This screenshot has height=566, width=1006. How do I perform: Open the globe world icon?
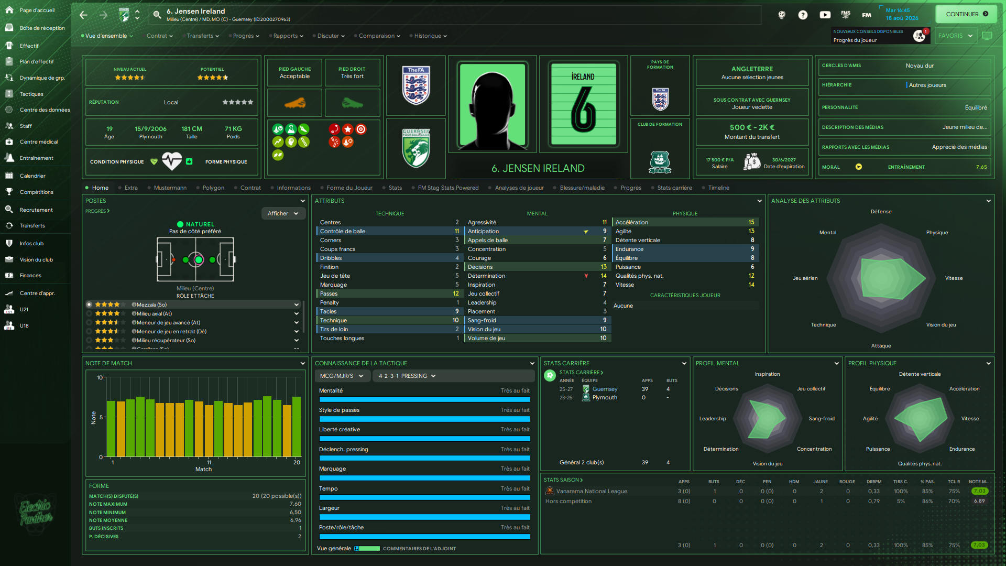[x=781, y=15]
